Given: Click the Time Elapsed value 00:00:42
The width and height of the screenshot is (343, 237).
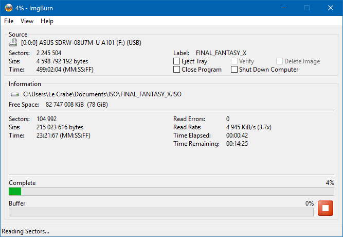Looking at the screenshot, I should coord(237,136).
